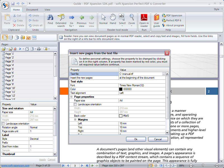Click the black Color swatch 000000

point(121,89)
